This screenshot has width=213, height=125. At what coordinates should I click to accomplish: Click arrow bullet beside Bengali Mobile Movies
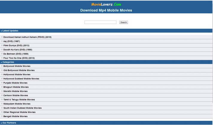2,116
